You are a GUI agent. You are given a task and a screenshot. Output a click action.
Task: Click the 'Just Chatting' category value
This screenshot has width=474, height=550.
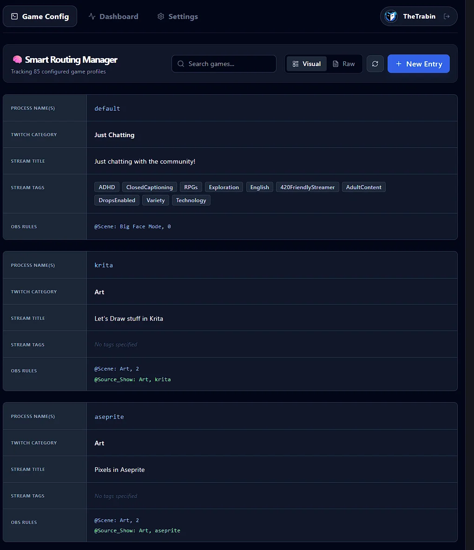point(114,135)
